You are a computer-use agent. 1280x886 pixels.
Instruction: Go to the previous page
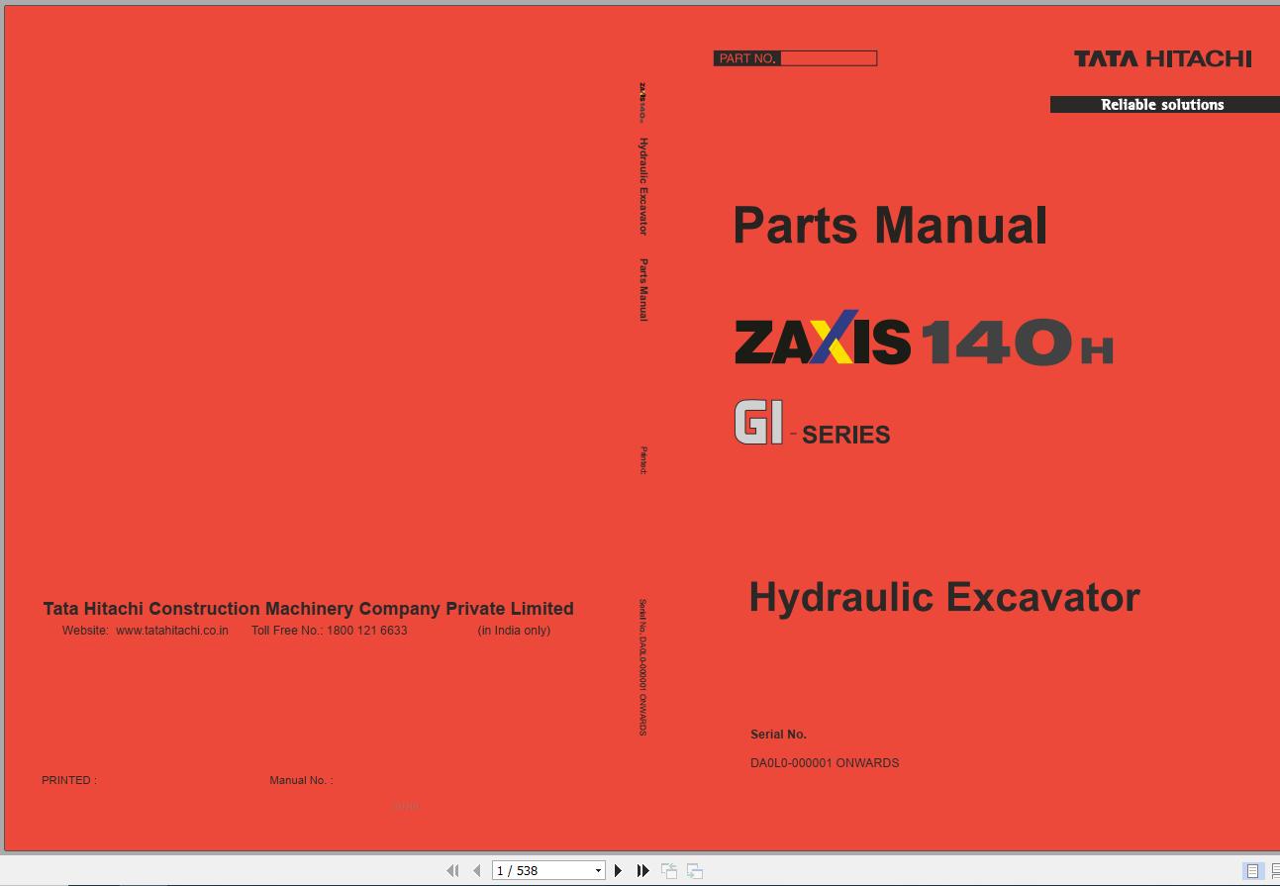[477, 871]
